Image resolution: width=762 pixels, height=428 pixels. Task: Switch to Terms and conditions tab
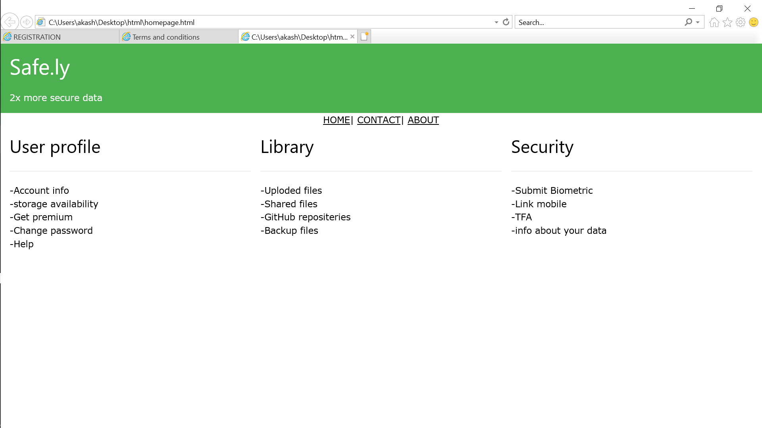coord(179,37)
